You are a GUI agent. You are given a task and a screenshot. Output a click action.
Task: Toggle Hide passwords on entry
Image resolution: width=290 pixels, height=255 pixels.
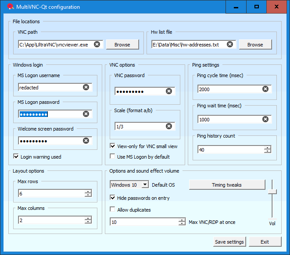pyautogui.click(x=112, y=198)
